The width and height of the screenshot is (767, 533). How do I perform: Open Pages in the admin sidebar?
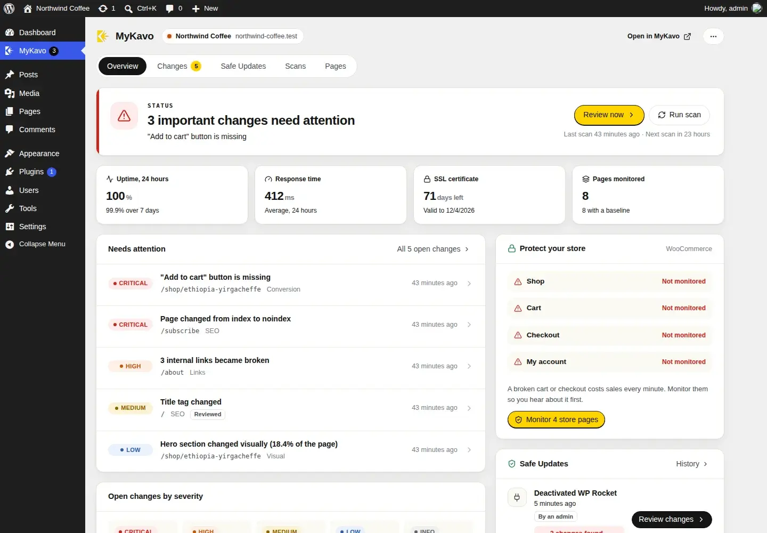point(43,111)
